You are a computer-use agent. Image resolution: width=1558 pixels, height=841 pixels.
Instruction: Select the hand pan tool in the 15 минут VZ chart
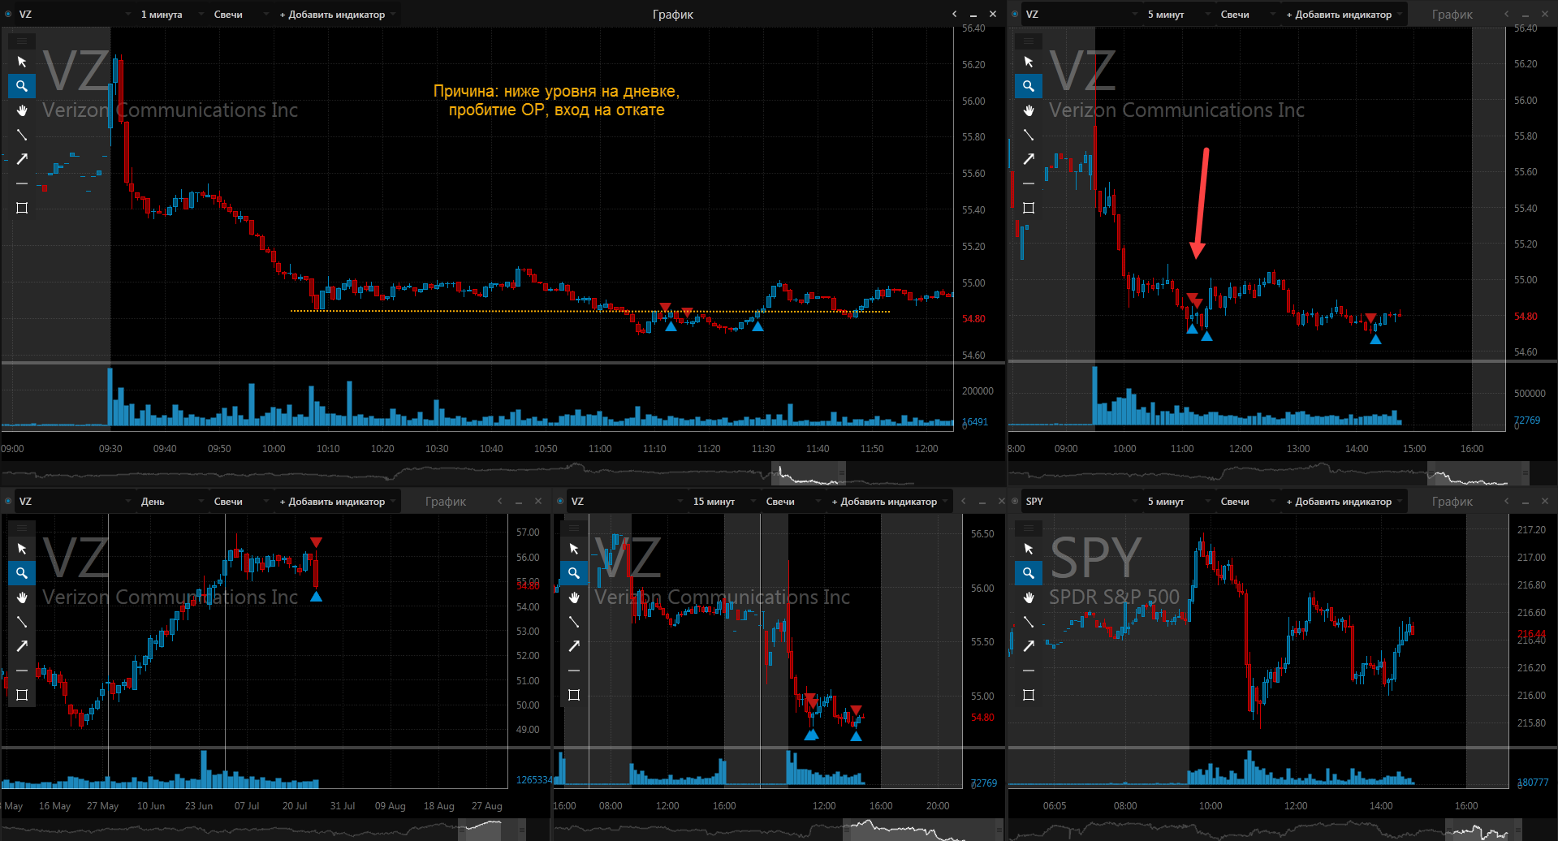click(x=574, y=597)
